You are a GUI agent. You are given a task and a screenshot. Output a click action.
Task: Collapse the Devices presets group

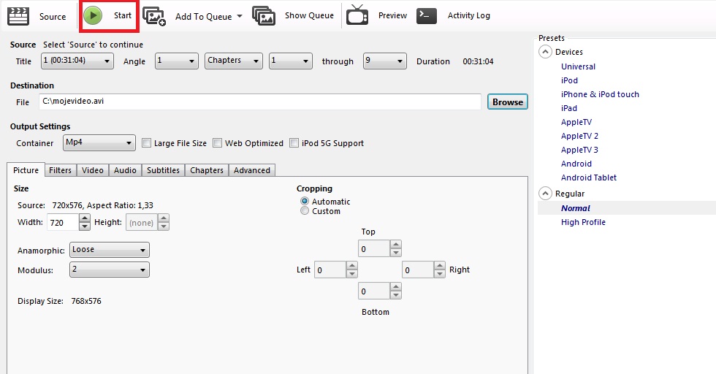545,52
